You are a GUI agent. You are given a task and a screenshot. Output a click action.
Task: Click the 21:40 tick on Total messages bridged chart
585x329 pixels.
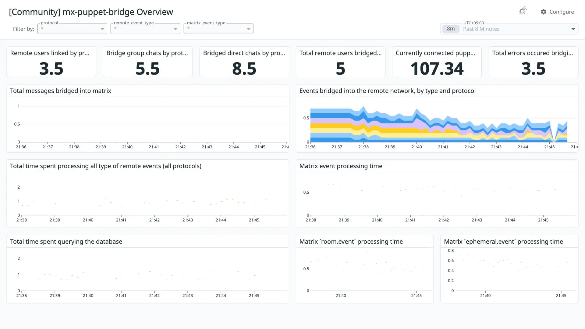127,147
